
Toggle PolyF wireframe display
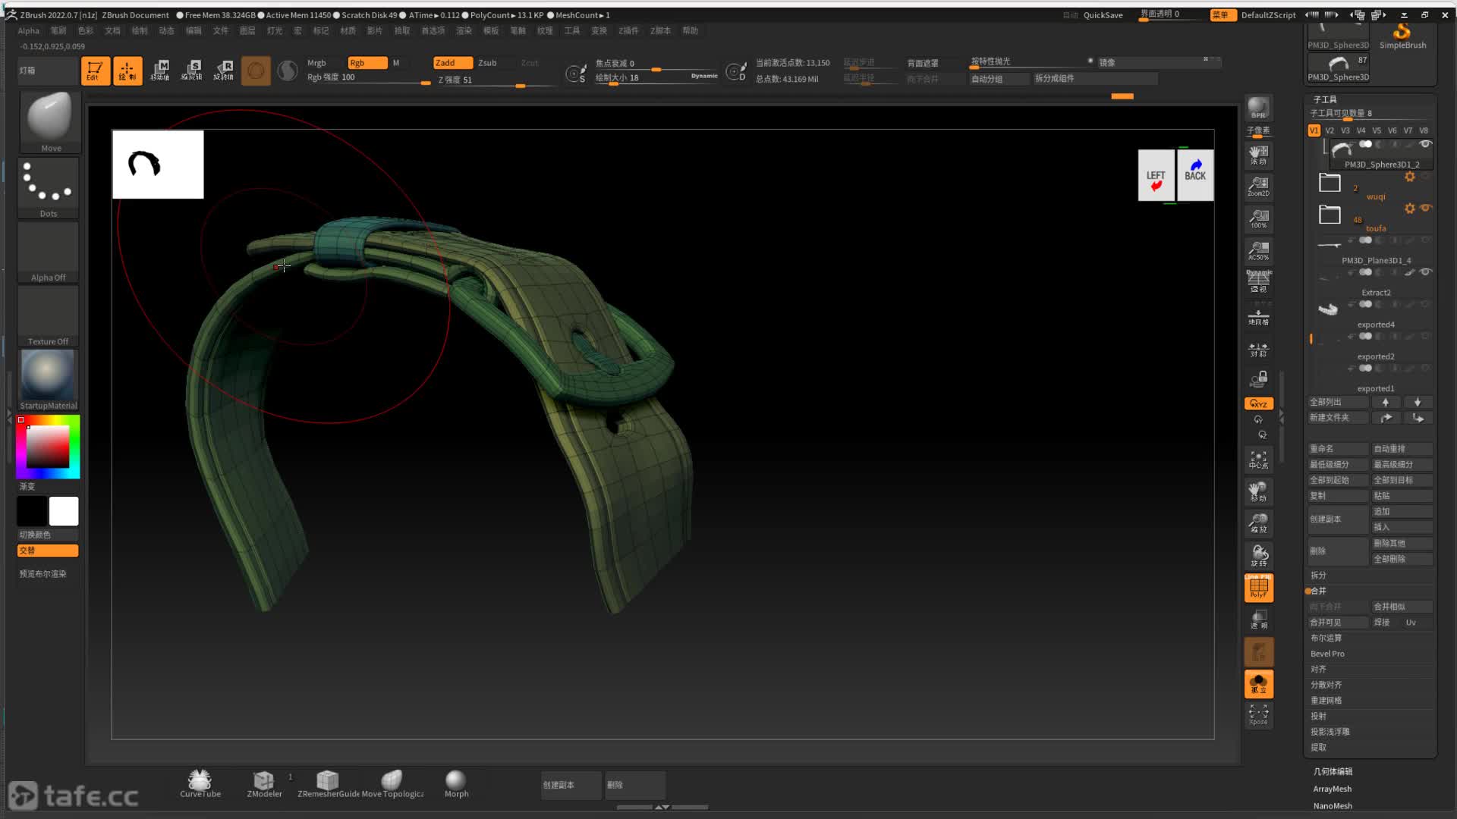click(x=1258, y=588)
